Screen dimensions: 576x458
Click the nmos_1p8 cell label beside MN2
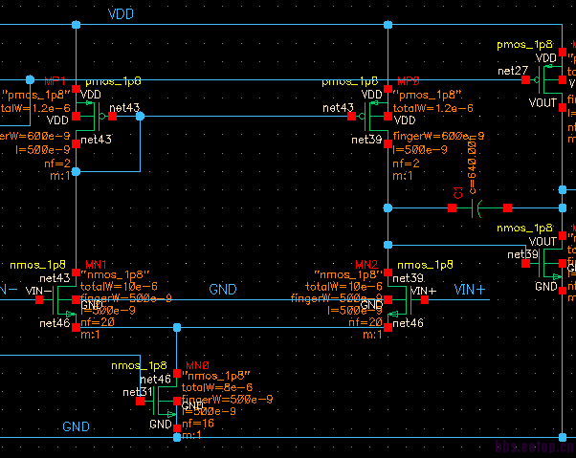[425, 265]
